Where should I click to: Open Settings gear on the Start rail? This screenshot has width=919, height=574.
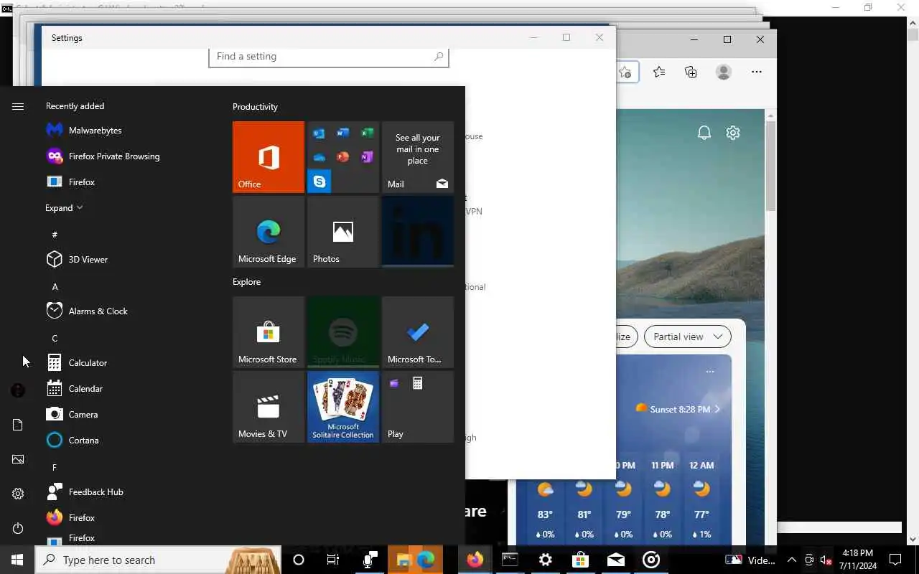(x=18, y=494)
